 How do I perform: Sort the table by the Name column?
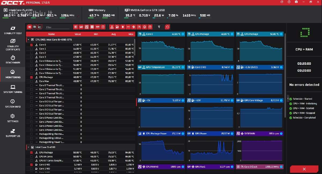click(52, 34)
